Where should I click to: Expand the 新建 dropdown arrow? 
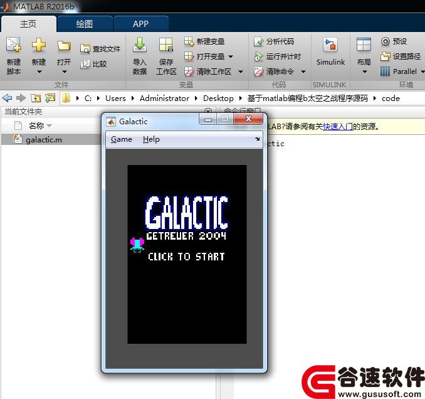pos(39,72)
